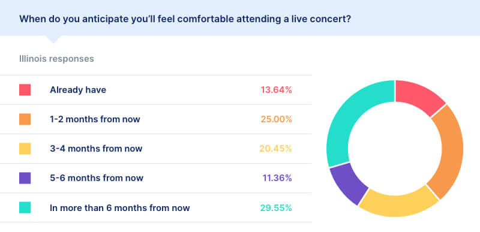The image size is (480, 232).
Task: Click the yellow 3-4 months legend swatch
Action: pos(25,149)
